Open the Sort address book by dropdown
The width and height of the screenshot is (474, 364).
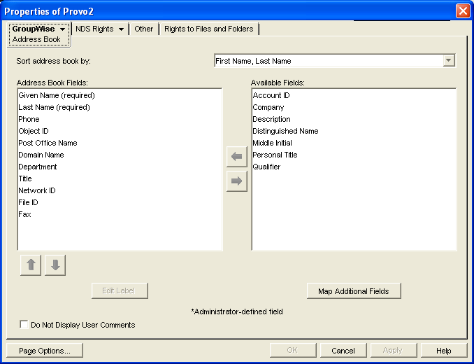coord(449,60)
